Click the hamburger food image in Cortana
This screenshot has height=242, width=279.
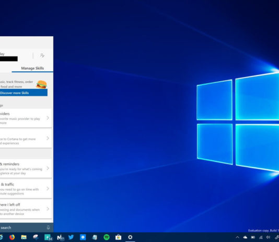[41, 84]
